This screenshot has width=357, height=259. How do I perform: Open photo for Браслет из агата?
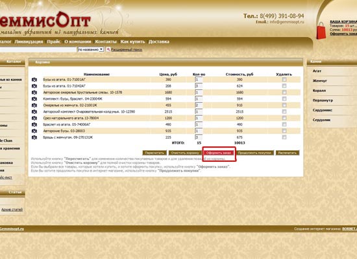(x=34, y=124)
